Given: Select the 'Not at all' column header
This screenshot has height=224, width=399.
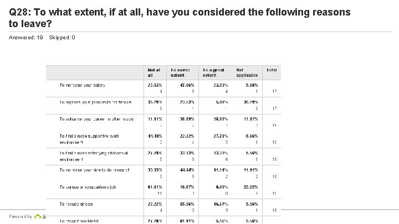Looking at the screenshot, I should (154, 72).
